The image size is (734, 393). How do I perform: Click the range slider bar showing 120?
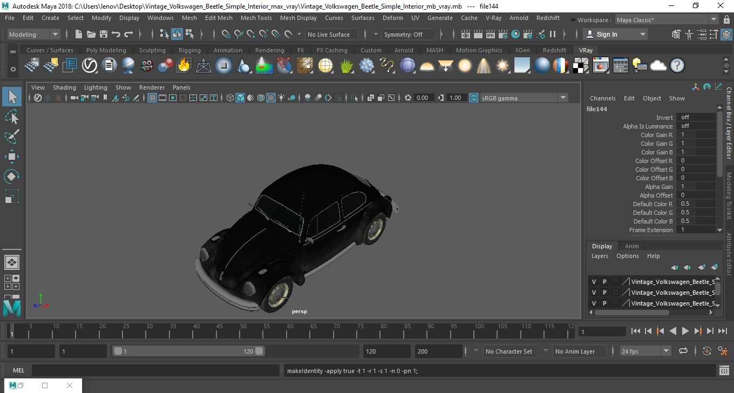pos(188,351)
